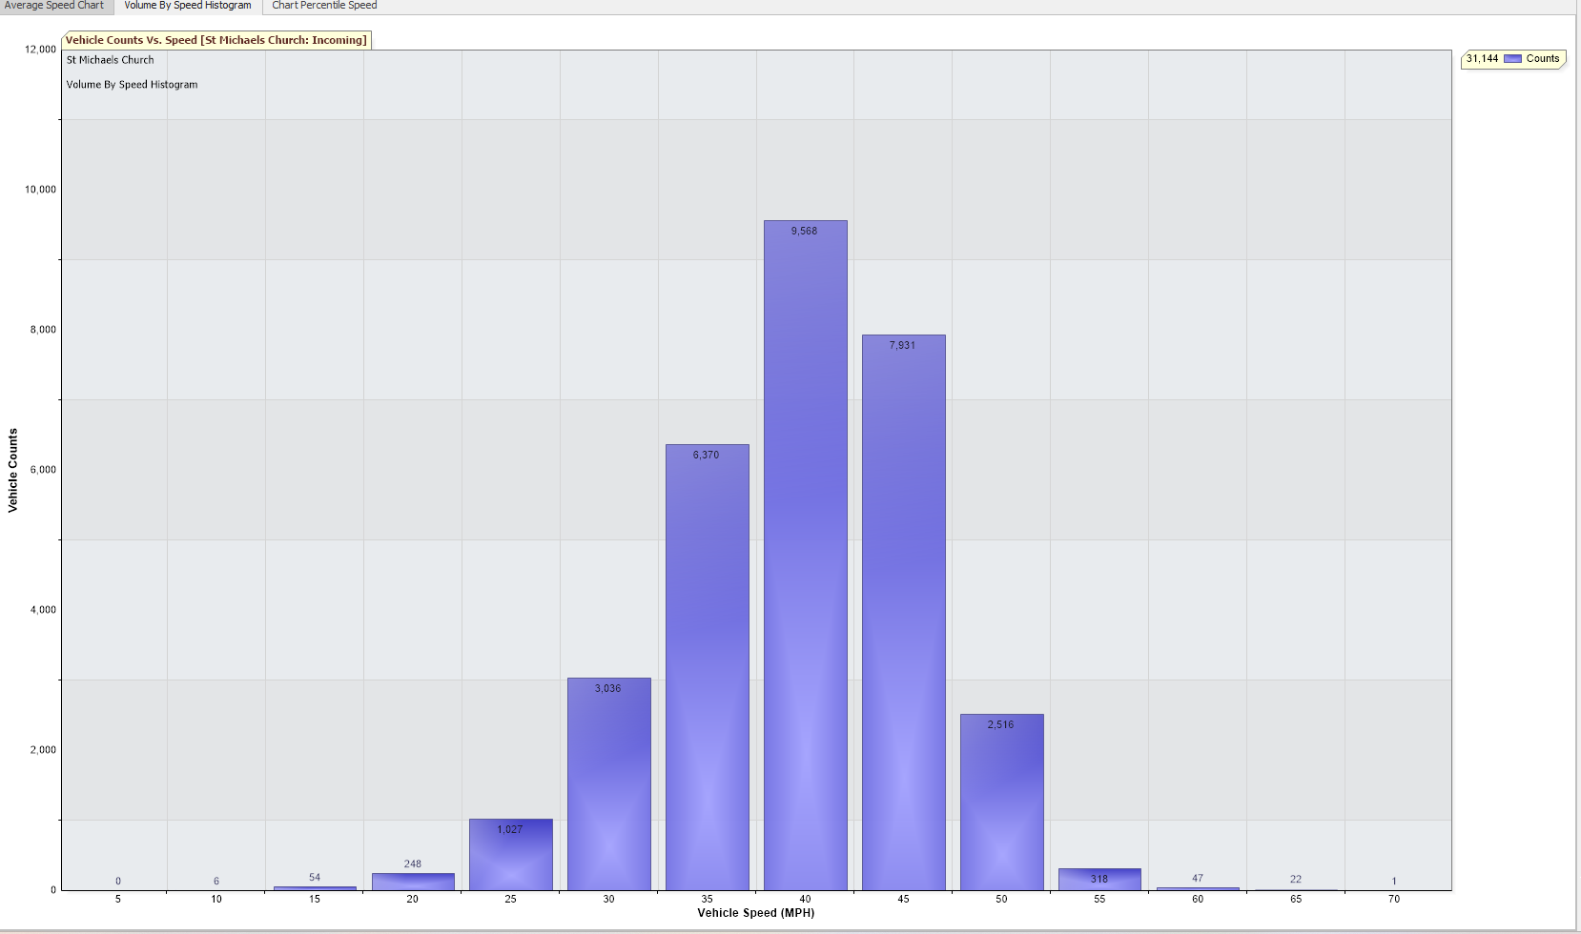The height and width of the screenshot is (934, 1581).
Task: Click the 12,000 tick label on y-axis
Action: 40,50
